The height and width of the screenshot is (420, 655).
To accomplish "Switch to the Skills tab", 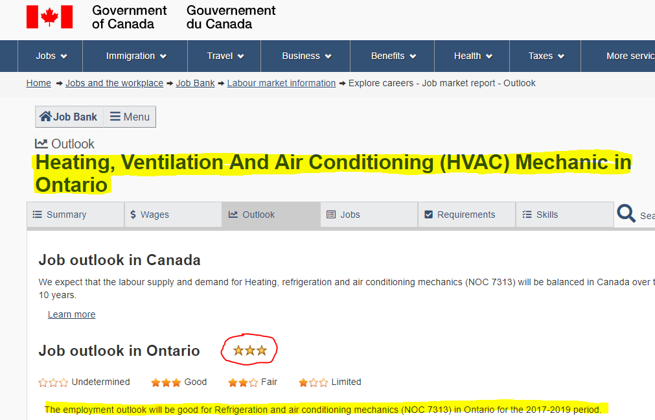I will [x=565, y=215].
